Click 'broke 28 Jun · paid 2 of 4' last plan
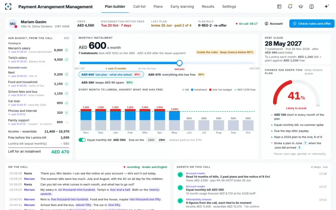The height and width of the screenshot is (210, 336). (x=171, y=25)
